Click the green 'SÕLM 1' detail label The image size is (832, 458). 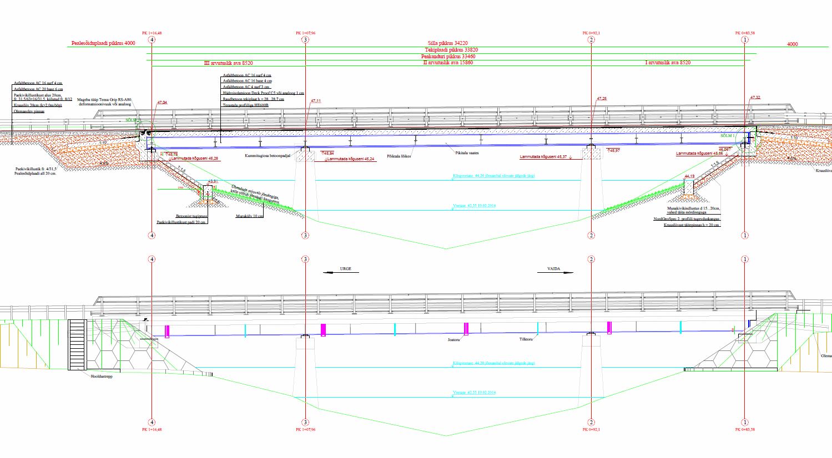(728, 136)
